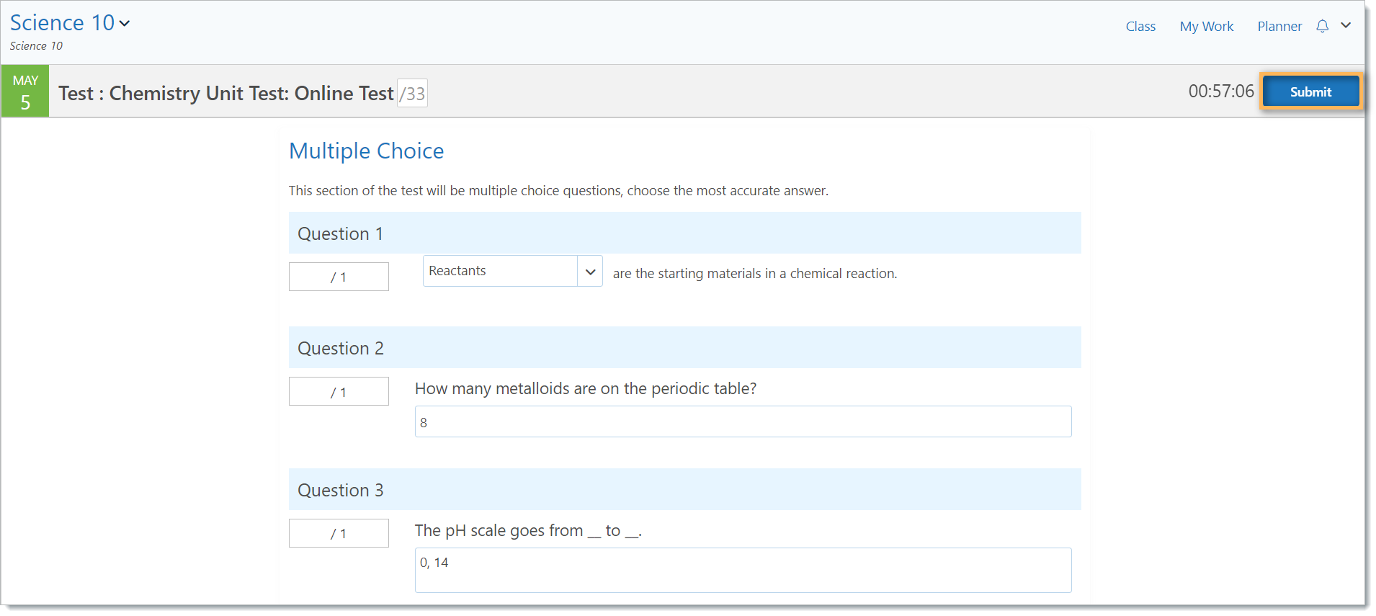Image resolution: width=1376 pixels, height=616 pixels.
Task: Select the Question 1 score box
Action: click(339, 277)
